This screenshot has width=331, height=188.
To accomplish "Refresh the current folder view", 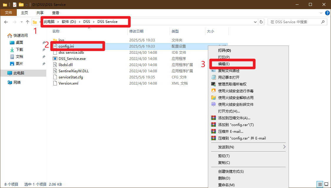I will pyautogui.click(x=261, y=22).
